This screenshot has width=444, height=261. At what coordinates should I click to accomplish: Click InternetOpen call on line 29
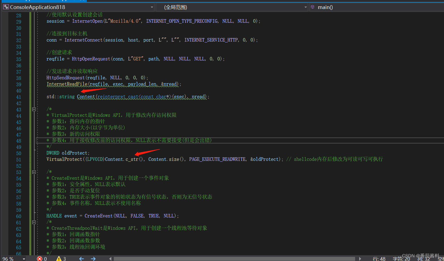pyautogui.click(x=88, y=21)
